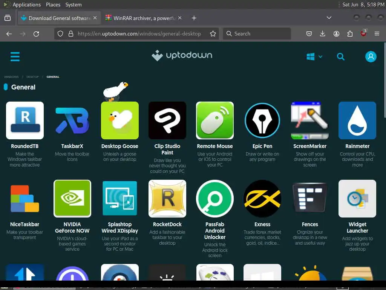
Task: Close the WinRAR archiver tab
Action: (x=180, y=18)
